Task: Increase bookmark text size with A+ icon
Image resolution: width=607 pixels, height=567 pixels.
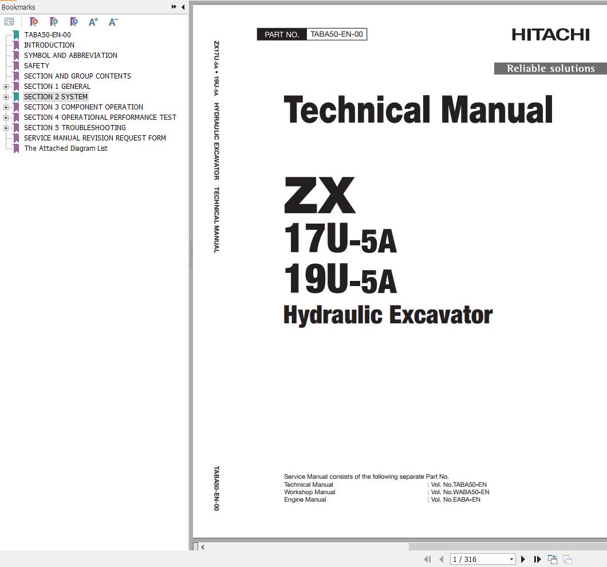Action: tap(93, 22)
